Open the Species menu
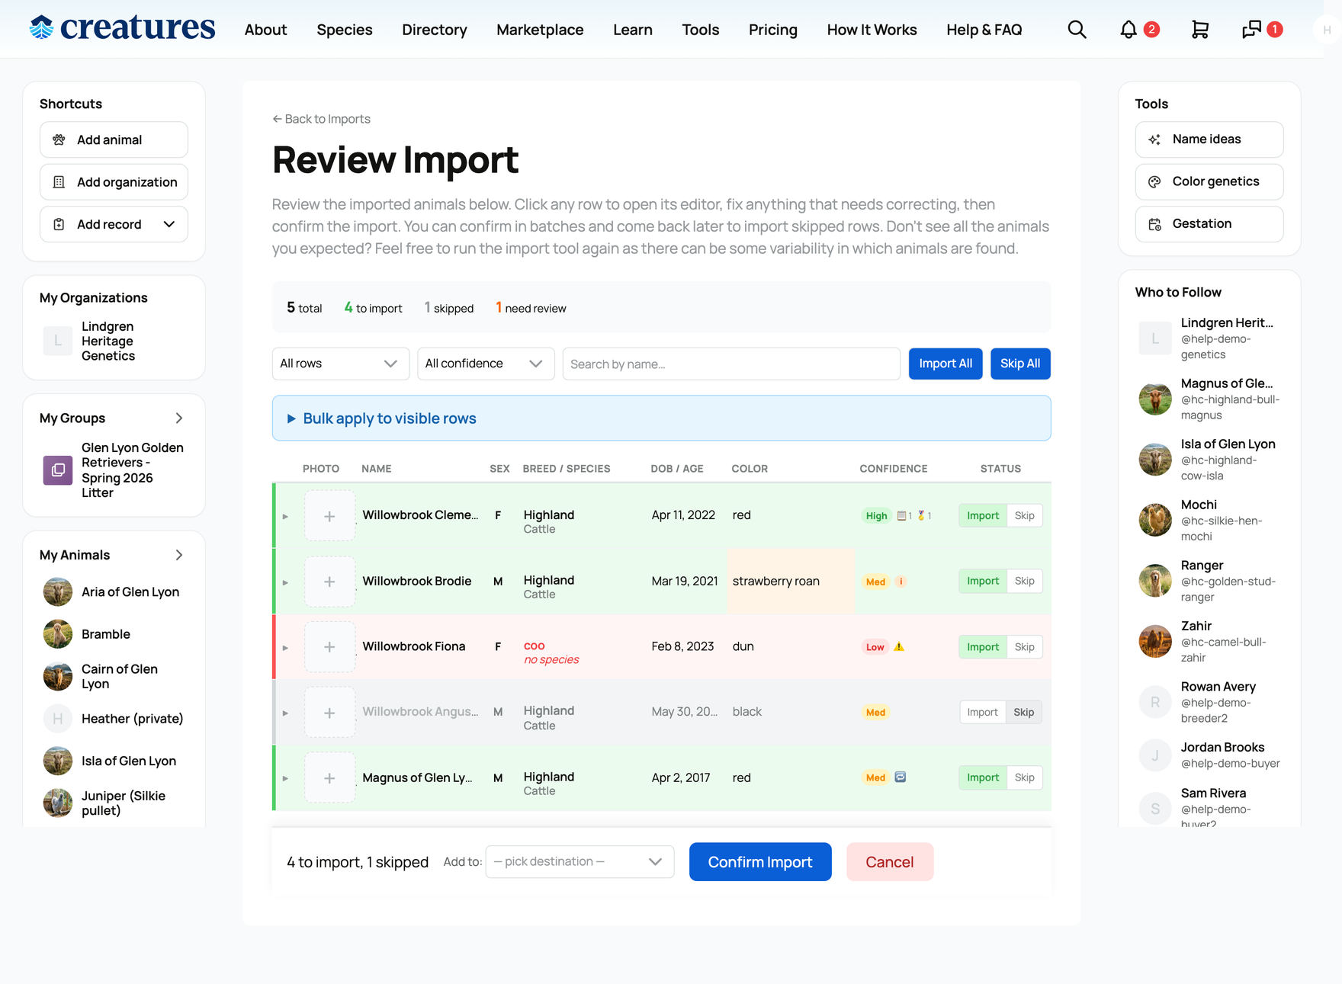 (345, 30)
